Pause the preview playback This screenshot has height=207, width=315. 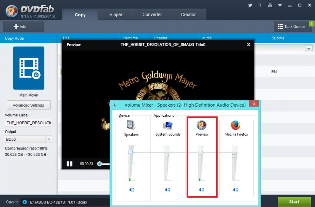pos(70,164)
